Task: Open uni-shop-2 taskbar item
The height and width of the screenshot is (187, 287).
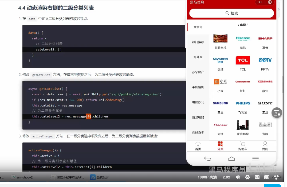Action: 22,177
